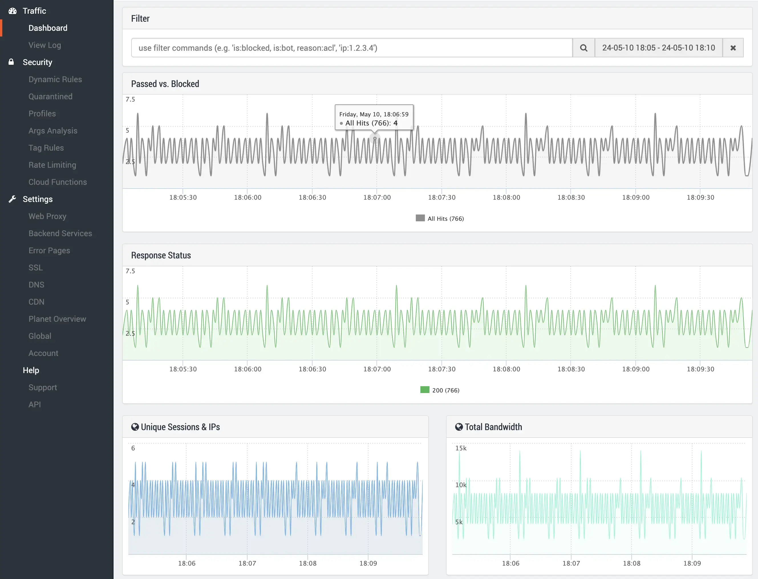This screenshot has width=758, height=579.
Task: Click 18:07:00 label on Passed vs. Blocked axis
Action: (x=377, y=197)
